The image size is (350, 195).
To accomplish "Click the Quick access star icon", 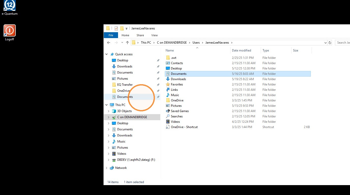I will click(112, 54).
